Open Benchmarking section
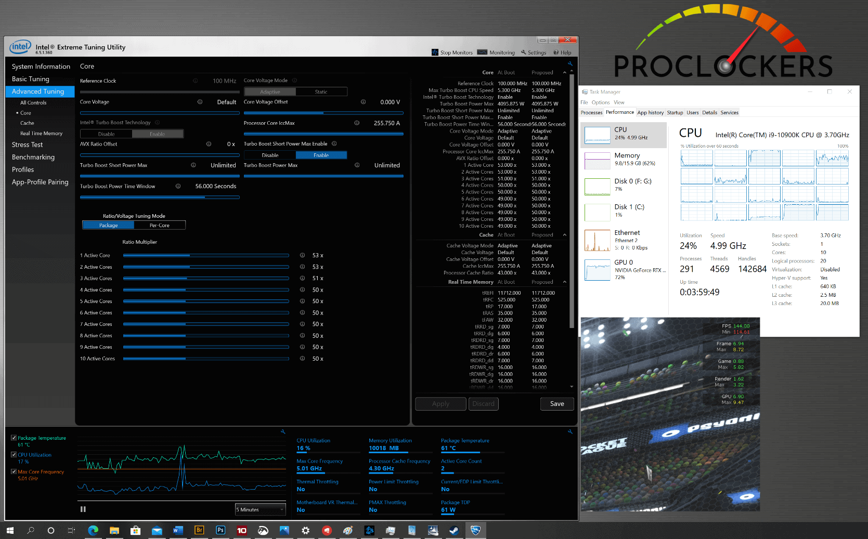The width and height of the screenshot is (868, 539). 33,157
